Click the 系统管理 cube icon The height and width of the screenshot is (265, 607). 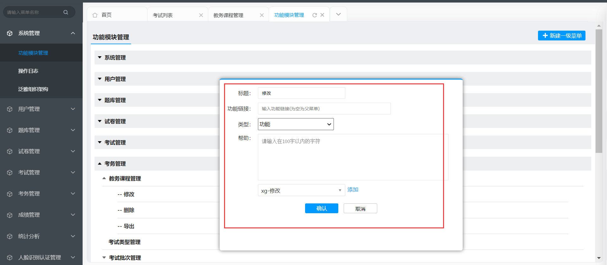[x=10, y=33]
